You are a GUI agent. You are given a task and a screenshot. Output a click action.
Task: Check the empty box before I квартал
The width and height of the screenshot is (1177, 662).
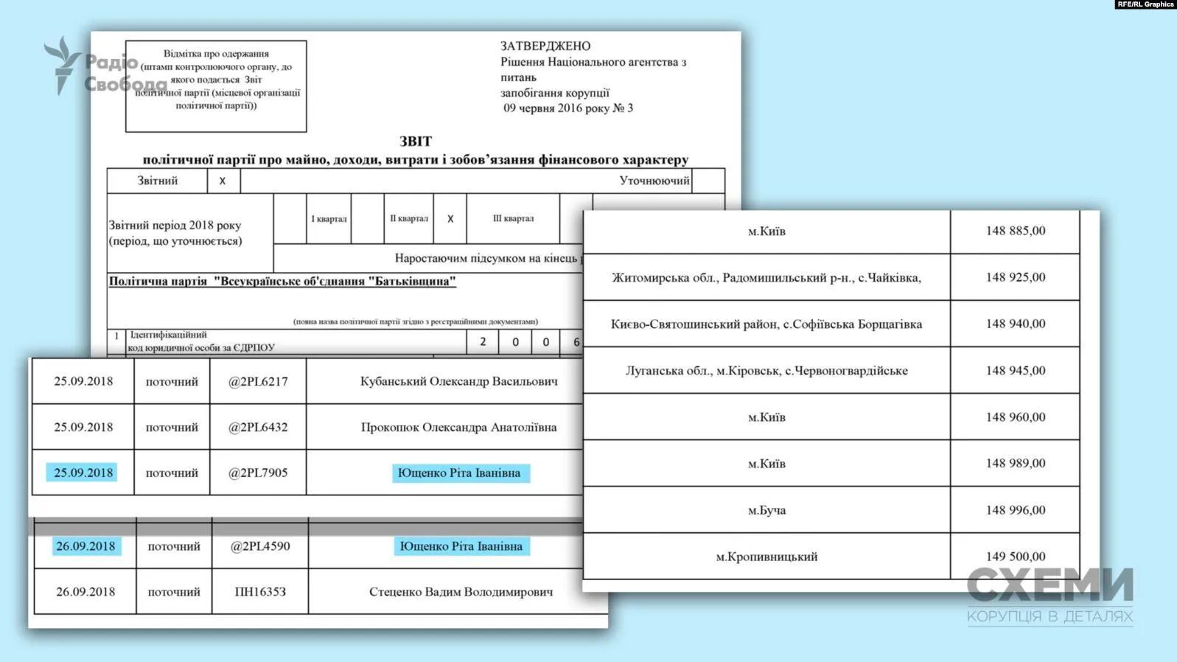pos(290,219)
